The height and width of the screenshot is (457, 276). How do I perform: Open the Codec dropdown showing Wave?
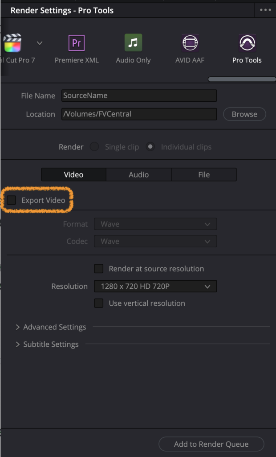pyautogui.click(x=155, y=241)
